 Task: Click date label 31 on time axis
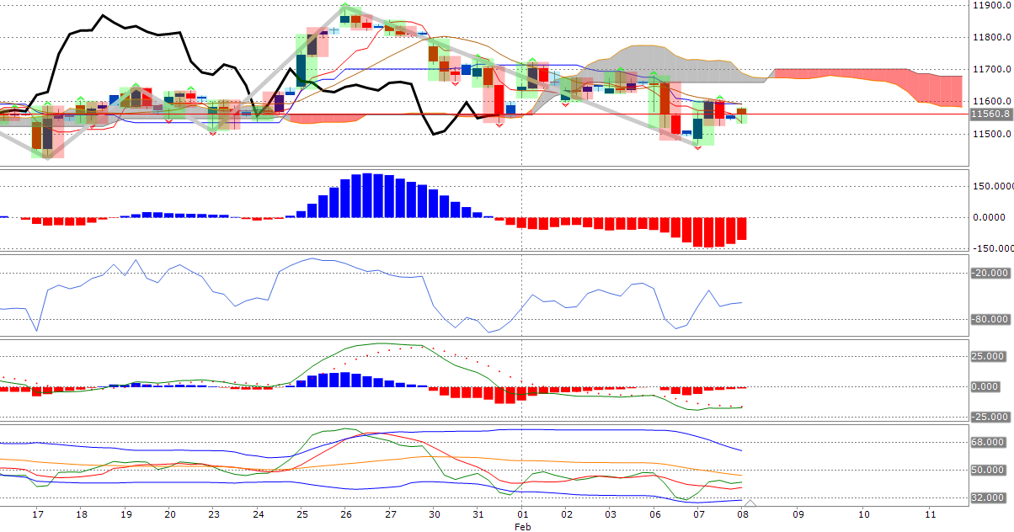478,513
